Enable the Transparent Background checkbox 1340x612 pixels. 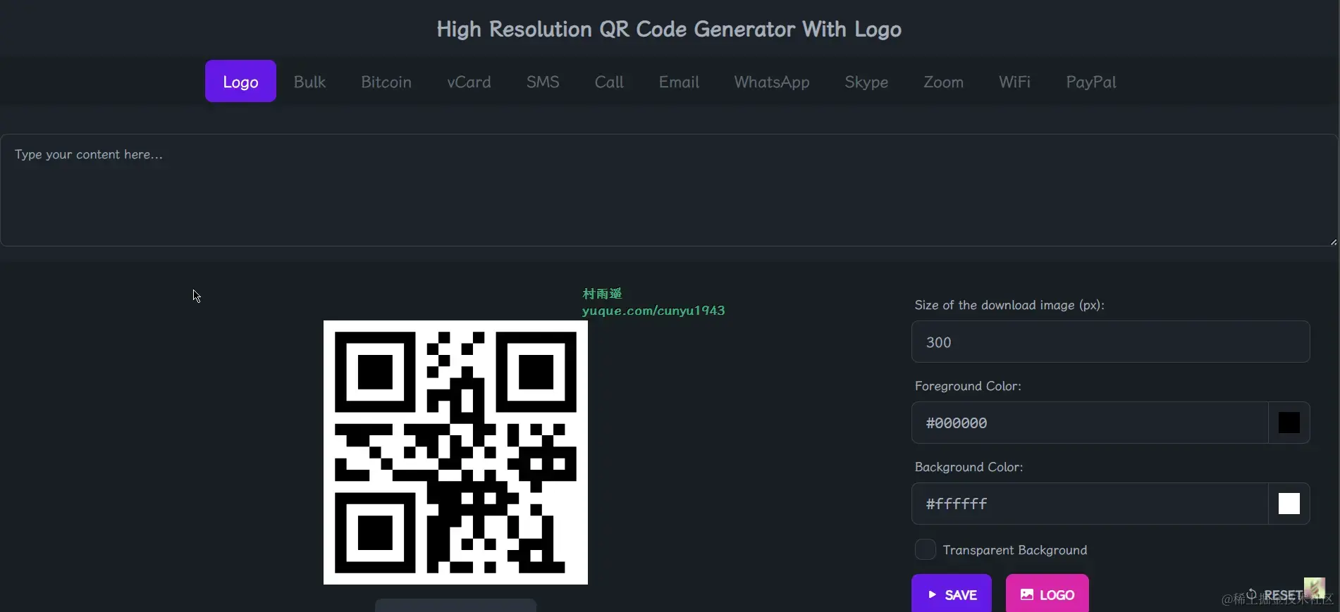(x=926, y=549)
